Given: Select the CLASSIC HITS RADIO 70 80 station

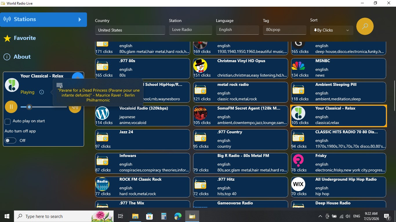Looking at the screenshot, I should pyautogui.click(x=339, y=139).
